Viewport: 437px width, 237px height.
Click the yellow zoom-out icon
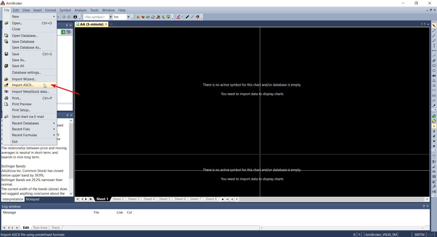point(434,121)
